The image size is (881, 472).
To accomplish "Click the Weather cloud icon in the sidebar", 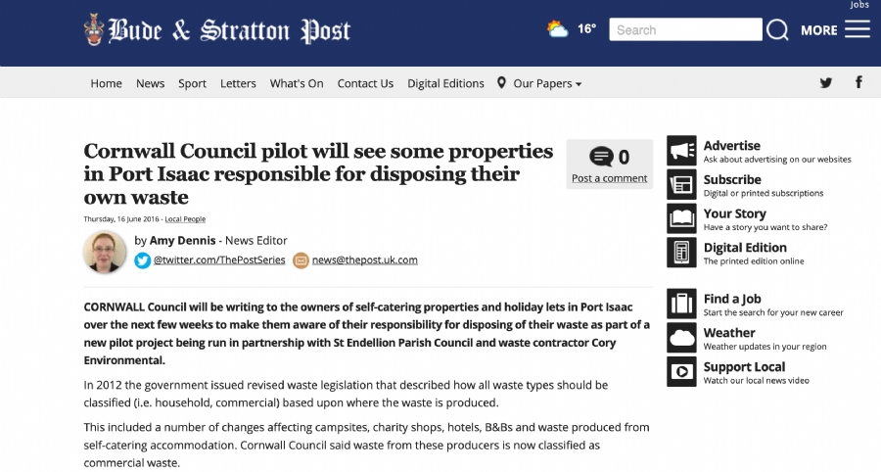I will (681, 338).
